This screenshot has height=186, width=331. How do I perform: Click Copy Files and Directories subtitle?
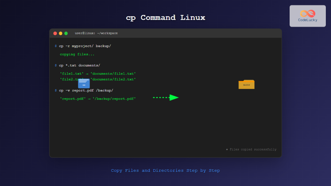pyautogui.click(x=165, y=170)
